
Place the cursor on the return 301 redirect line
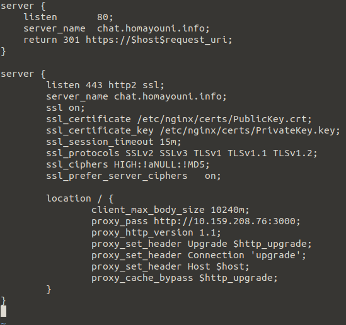(x=128, y=40)
